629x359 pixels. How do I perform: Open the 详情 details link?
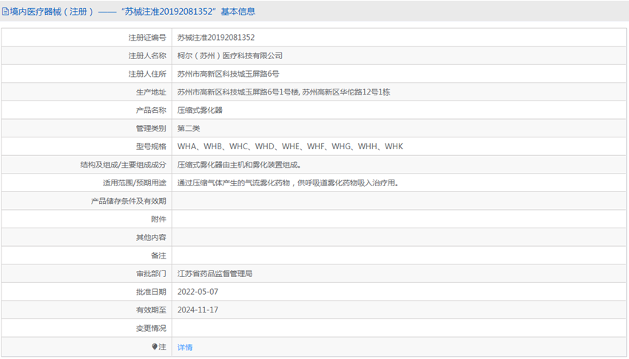coord(185,347)
